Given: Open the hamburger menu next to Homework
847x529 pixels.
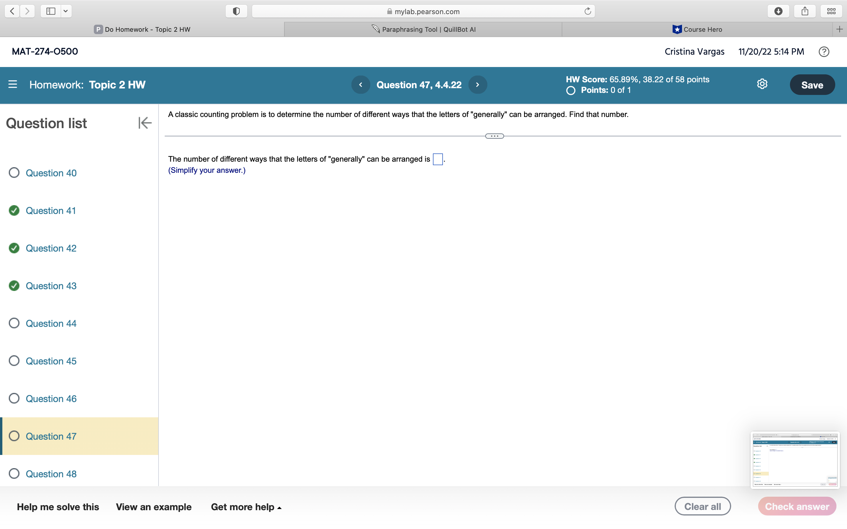Looking at the screenshot, I should (13, 84).
